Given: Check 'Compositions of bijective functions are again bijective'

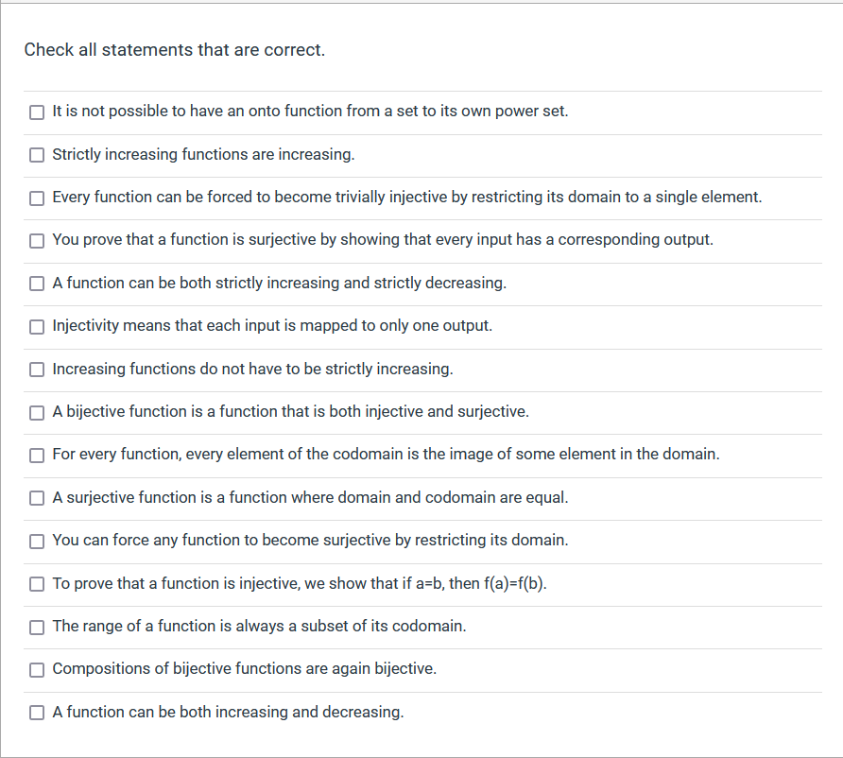Looking at the screenshot, I should [36, 669].
